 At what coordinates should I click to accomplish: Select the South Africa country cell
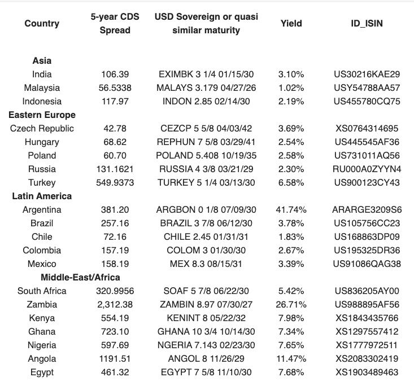[x=42, y=291]
